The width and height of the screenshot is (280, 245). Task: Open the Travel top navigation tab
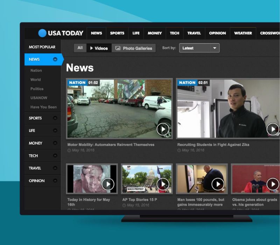pyautogui.click(x=194, y=33)
